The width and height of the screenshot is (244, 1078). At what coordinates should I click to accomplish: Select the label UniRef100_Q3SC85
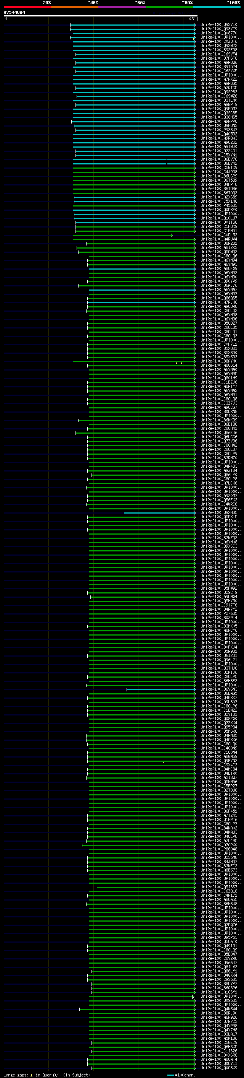(x=218, y=113)
